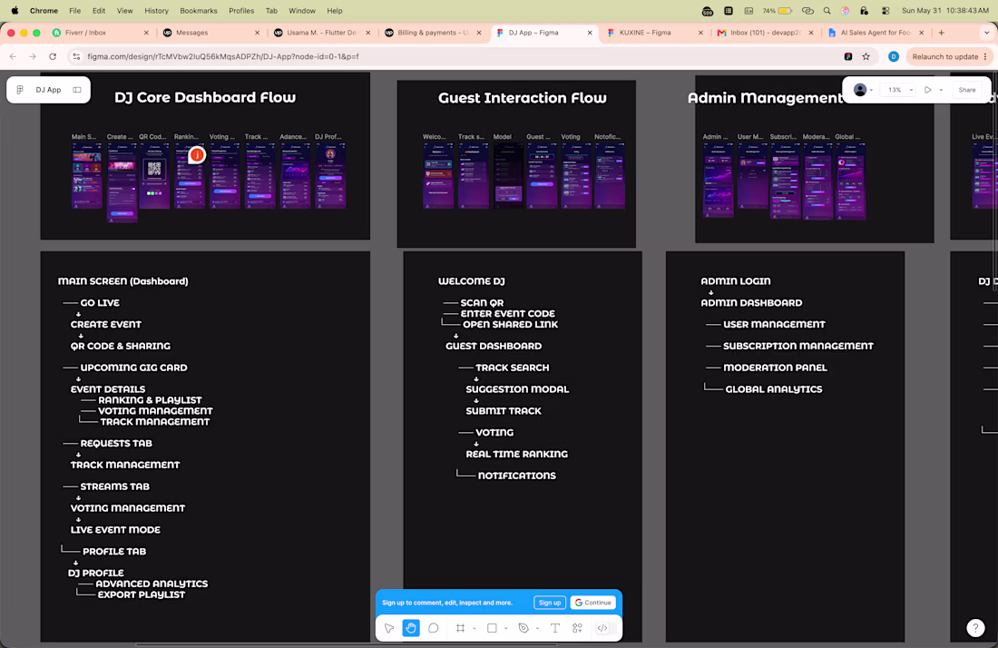Open the Chrome tab search dropdown
The image size is (998, 648).
[986, 33]
